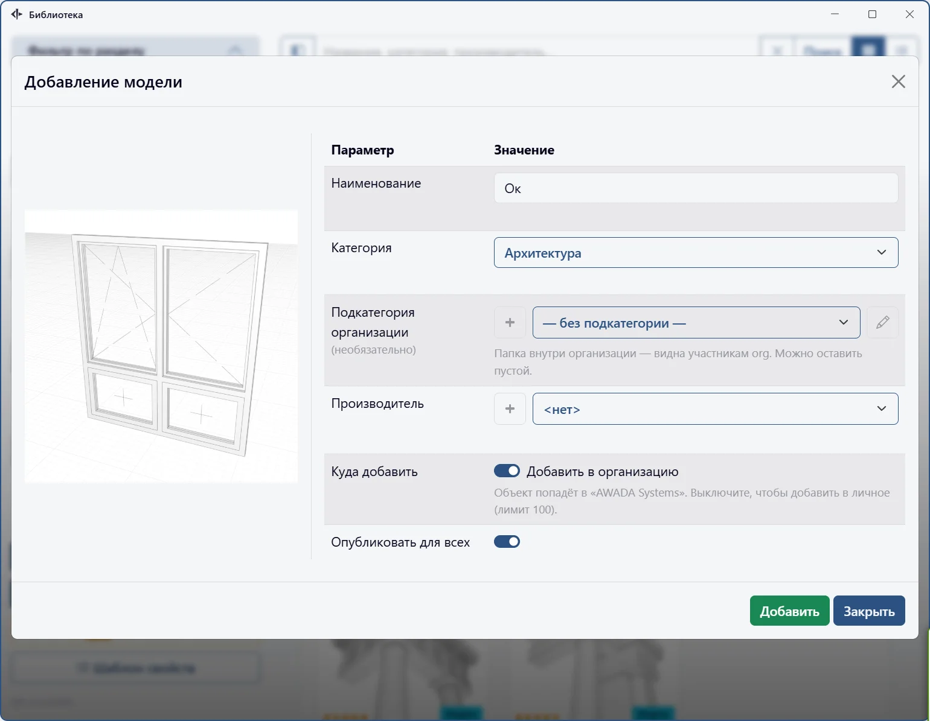Click the Наименование text field
The height and width of the screenshot is (721, 930).
[x=696, y=188]
